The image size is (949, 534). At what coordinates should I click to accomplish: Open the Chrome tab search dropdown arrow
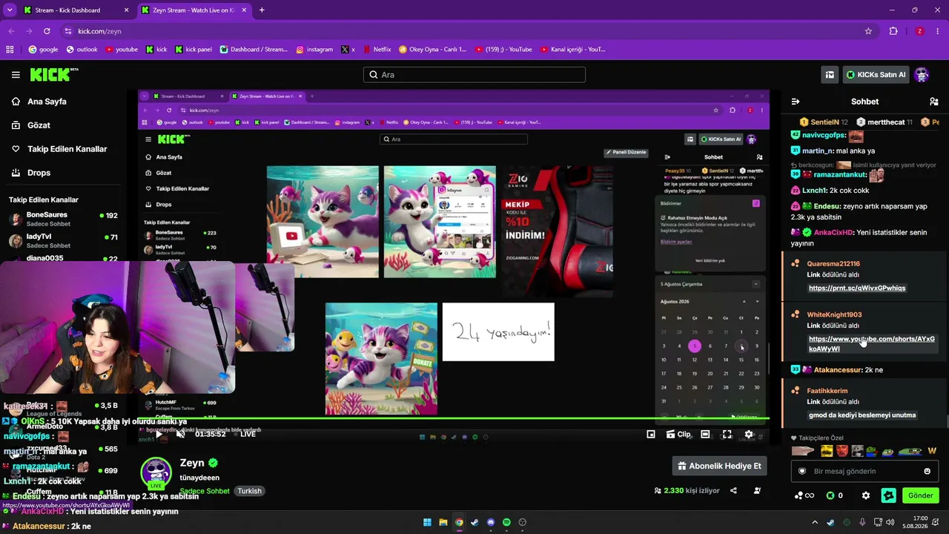click(10, 10)
